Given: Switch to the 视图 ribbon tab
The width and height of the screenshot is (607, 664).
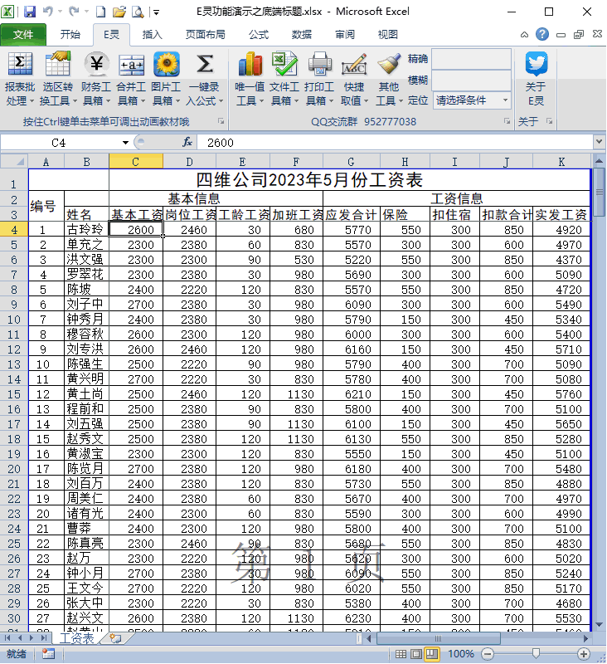Looking at the screenshot, I should [x=387, y=34].
